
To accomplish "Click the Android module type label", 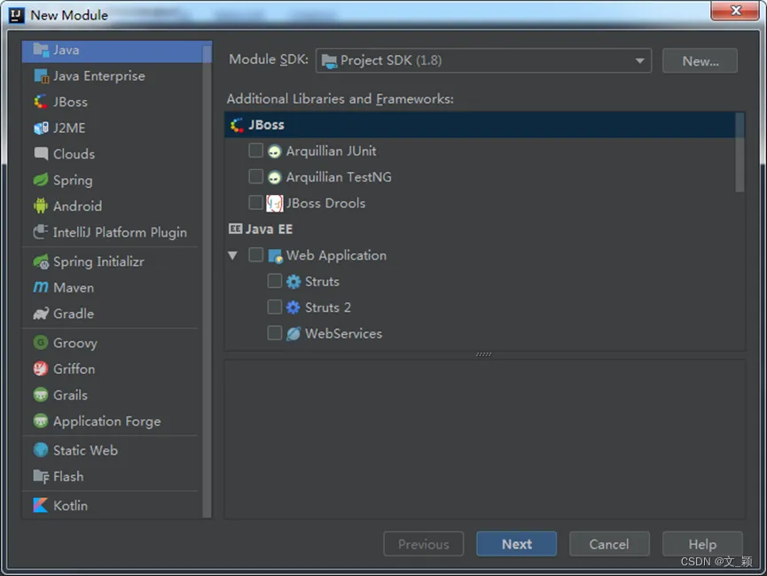I will (x=78, y=206).
